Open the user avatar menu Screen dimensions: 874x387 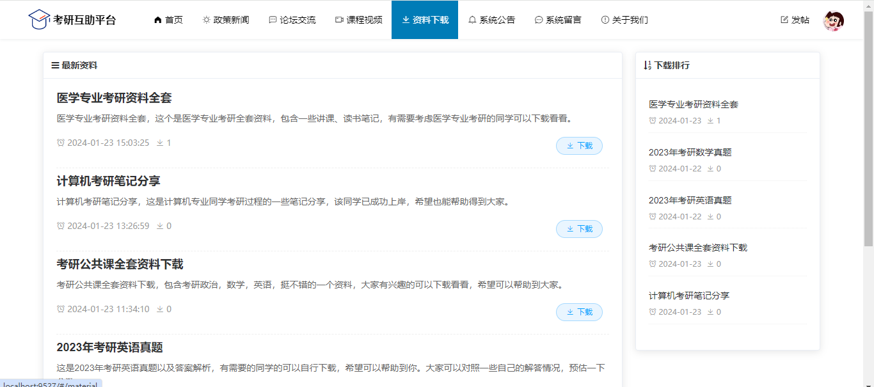pyautogui.click(x=834, y=20)
